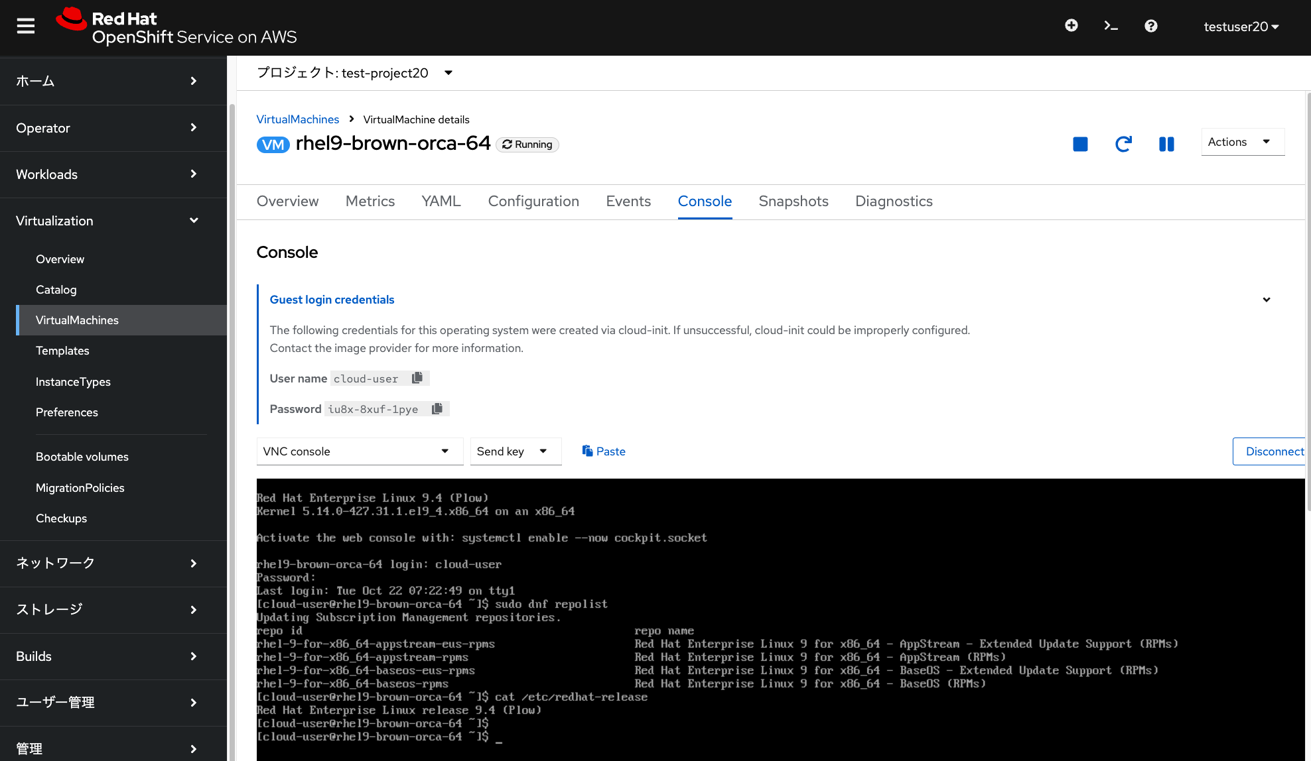1311x761 pixels.
Task: Click the Red Hat logo
Action: [176, 27]
